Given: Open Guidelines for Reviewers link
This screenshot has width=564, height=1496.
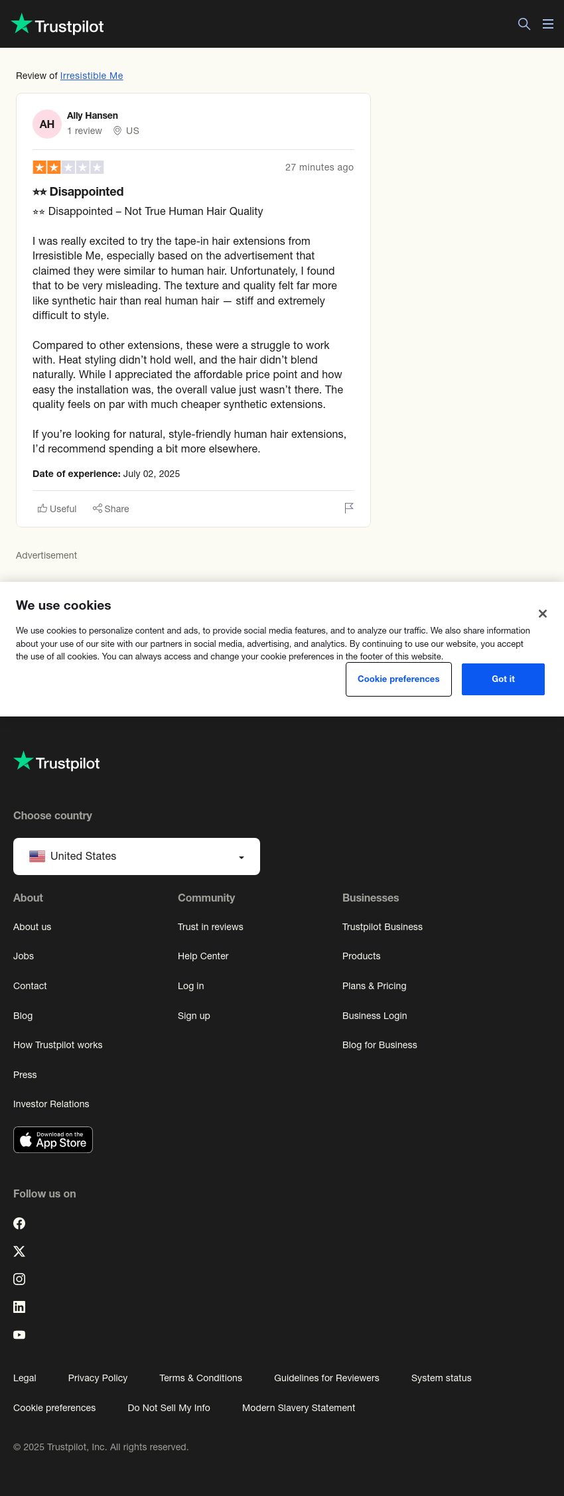Looking at the screenshot, I should [x=326, y=1378].
